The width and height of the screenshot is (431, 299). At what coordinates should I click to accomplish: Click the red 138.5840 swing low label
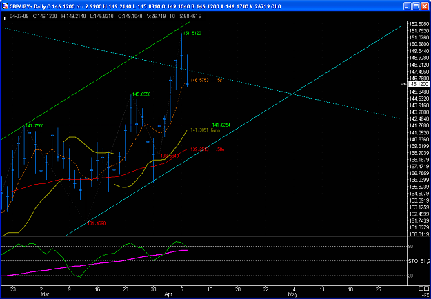(170, 156)
